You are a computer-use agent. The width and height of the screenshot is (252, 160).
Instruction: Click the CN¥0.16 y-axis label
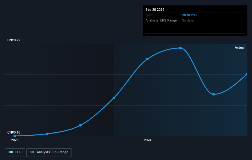click(x=14, y=132)
